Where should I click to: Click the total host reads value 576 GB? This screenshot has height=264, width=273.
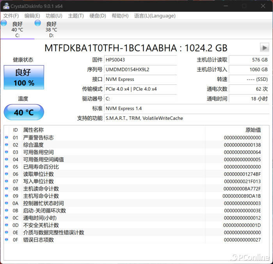(x=249, y=60)
